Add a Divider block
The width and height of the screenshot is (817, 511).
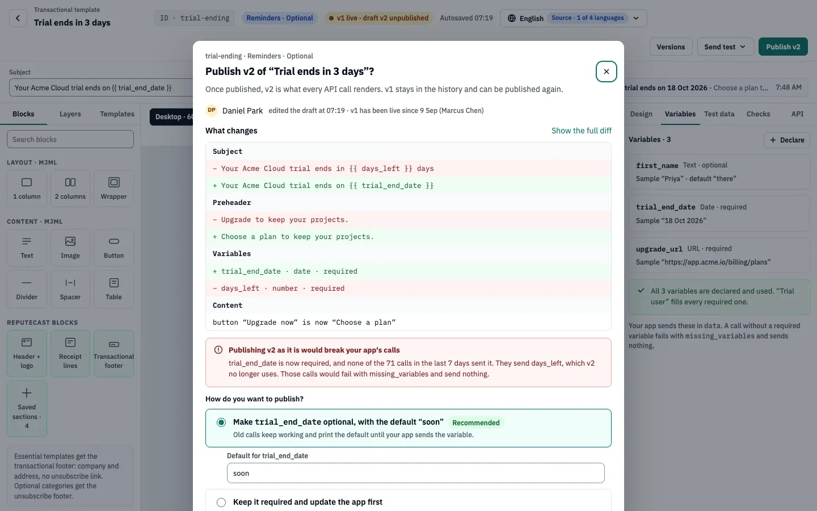pyautogui.click(x=27, y=289)
